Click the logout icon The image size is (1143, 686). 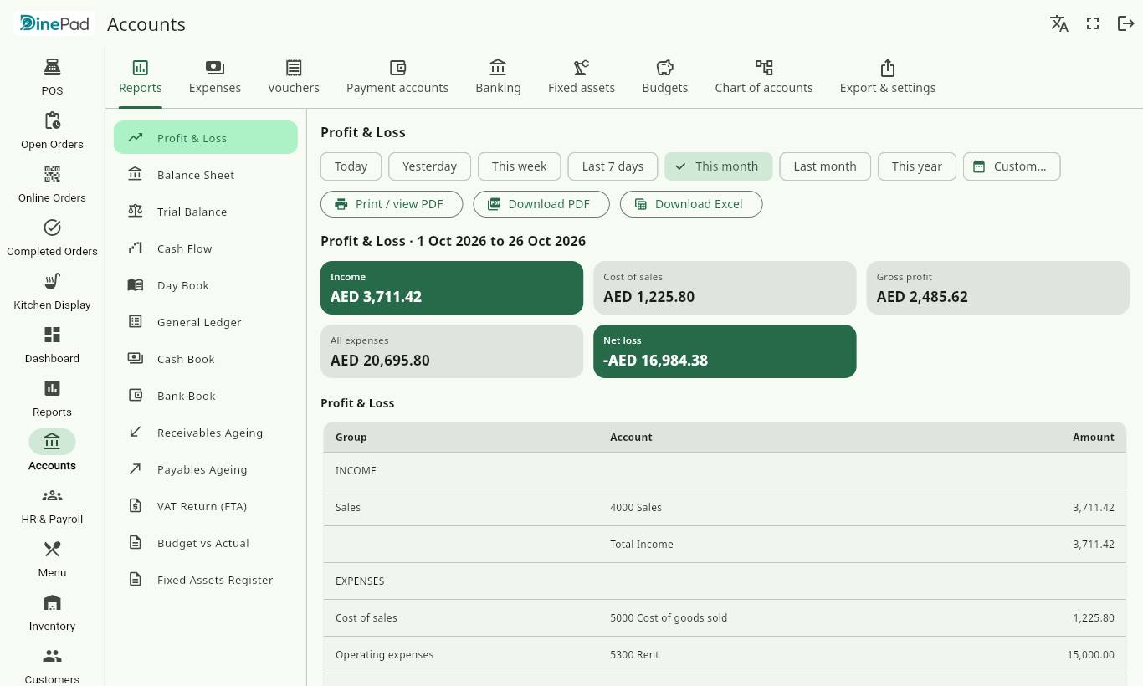(1126, 23)
